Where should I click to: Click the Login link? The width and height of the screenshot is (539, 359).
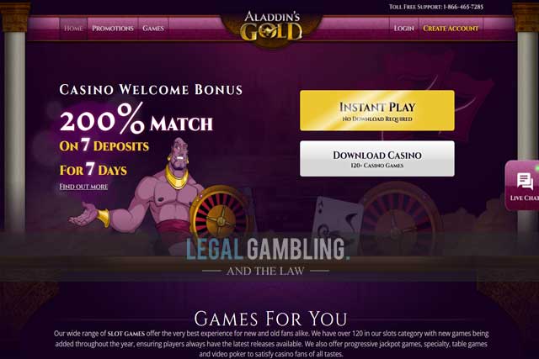coord(404,29)
